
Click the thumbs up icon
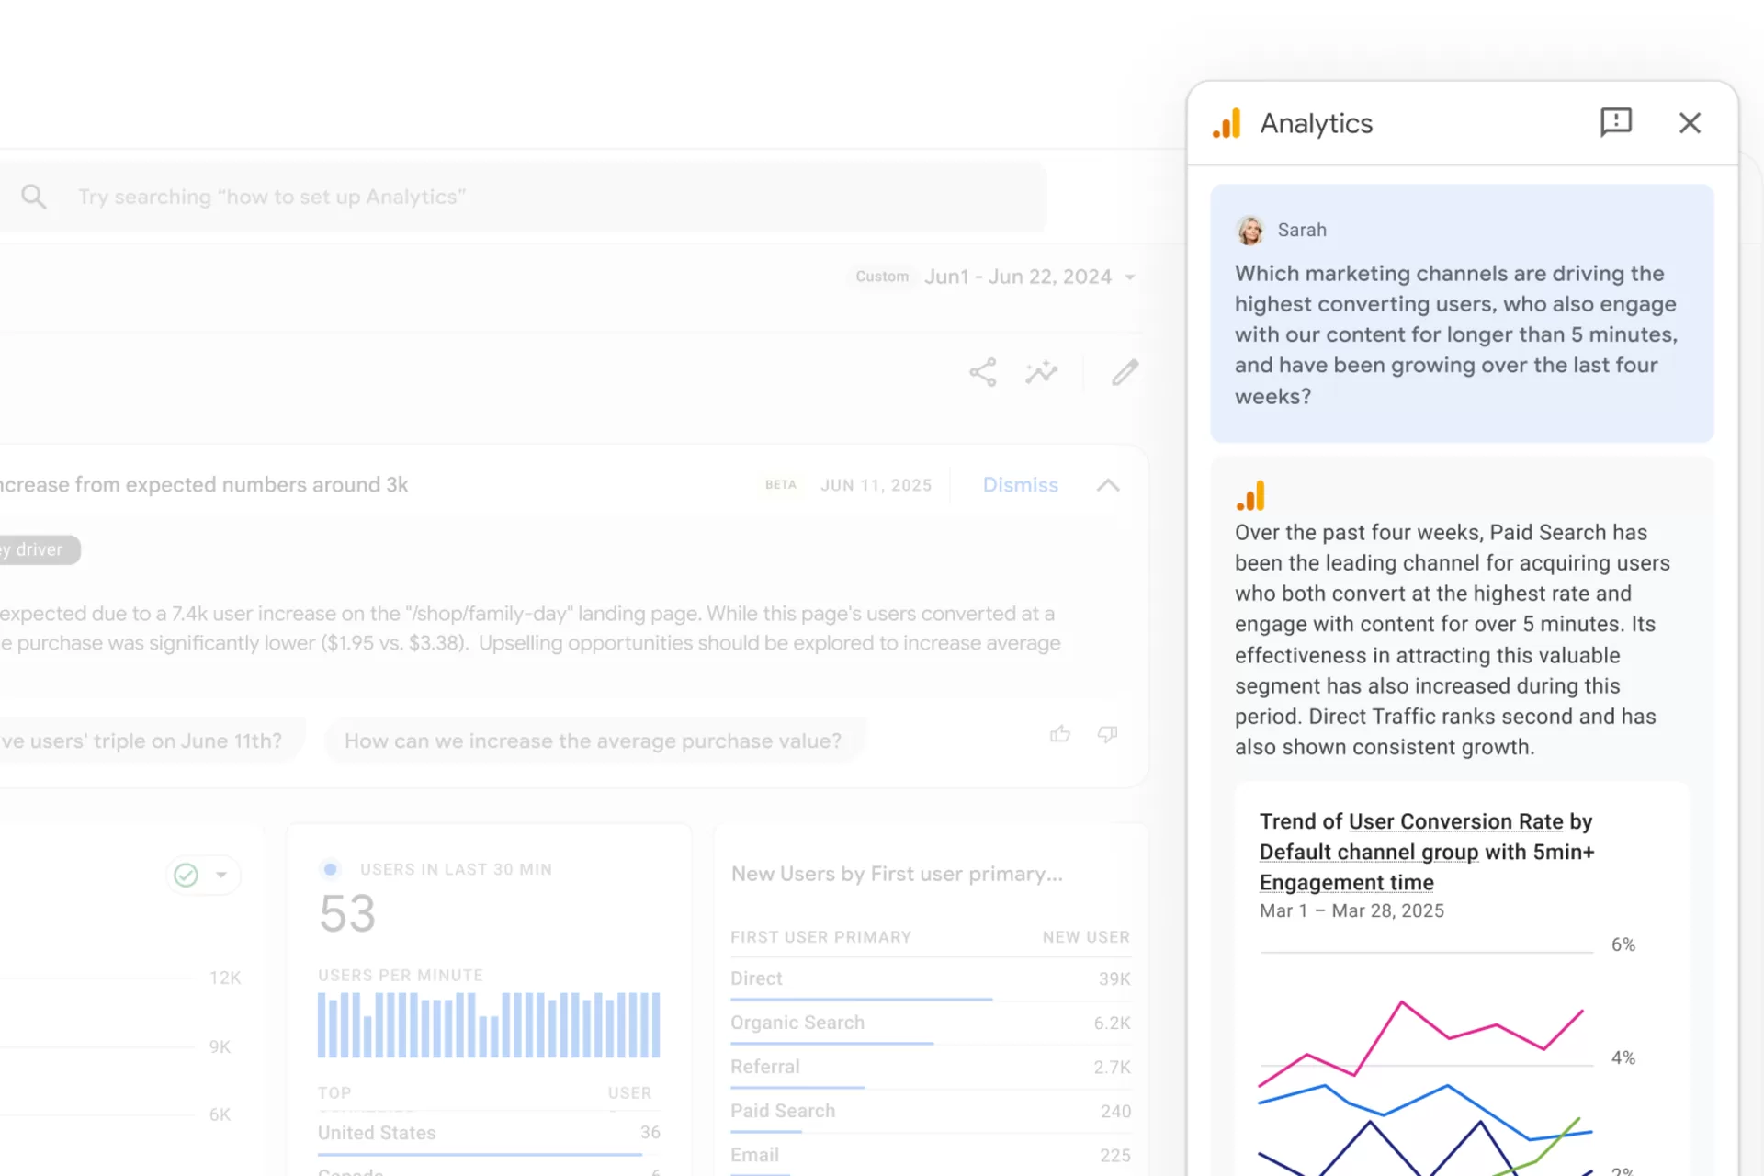pos(1060,734)
